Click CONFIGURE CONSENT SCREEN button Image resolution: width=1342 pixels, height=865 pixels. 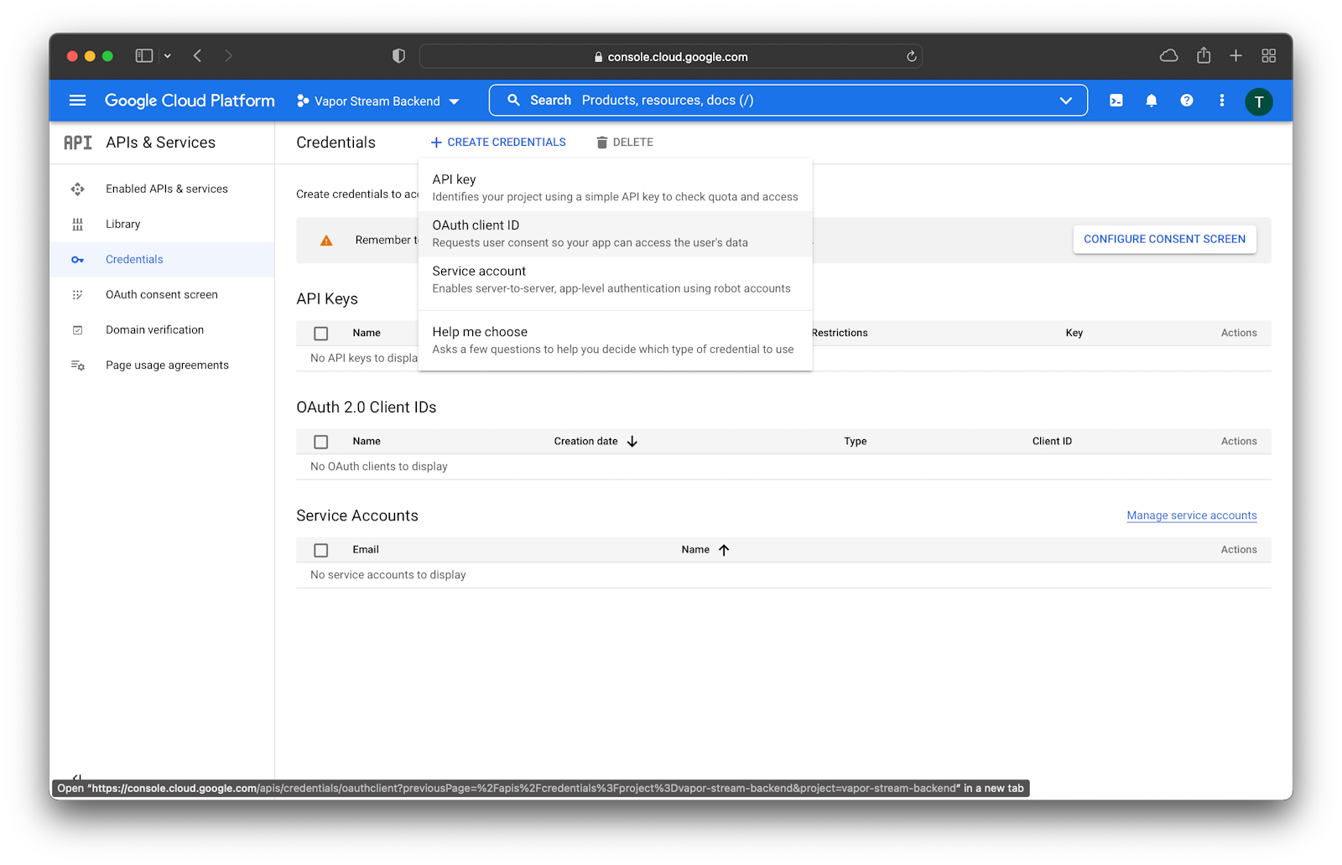pyautogui.click(x=1164, y=239)
